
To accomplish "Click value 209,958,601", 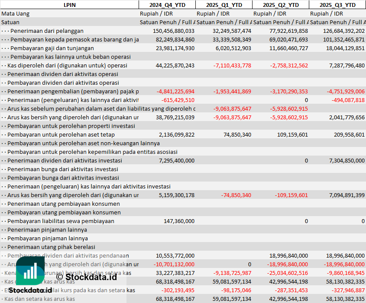I will click(x=349, y=134).
